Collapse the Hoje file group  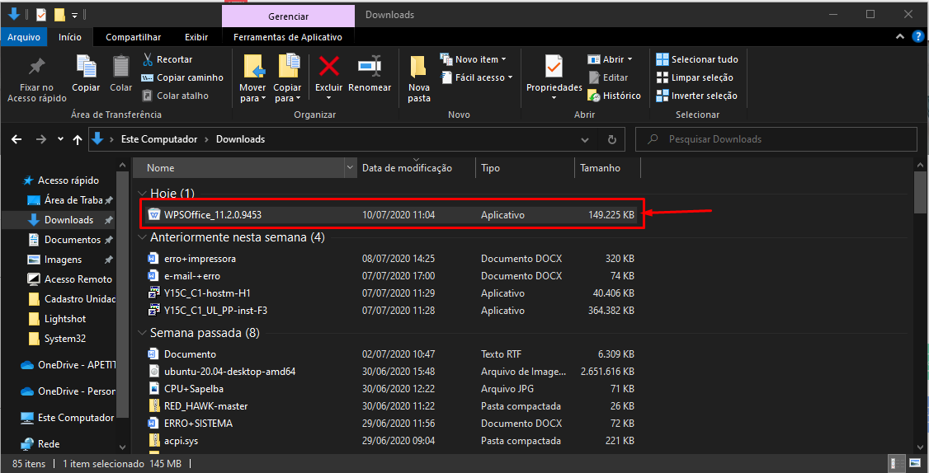click(142, 194)
